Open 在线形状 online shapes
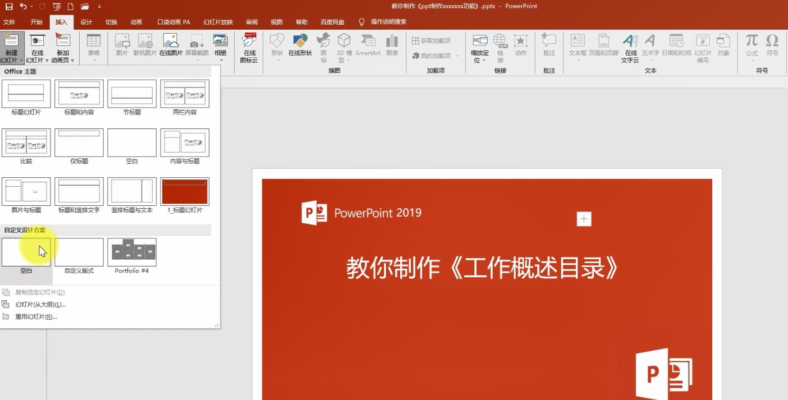788x400 pixels. click(300, 44)
